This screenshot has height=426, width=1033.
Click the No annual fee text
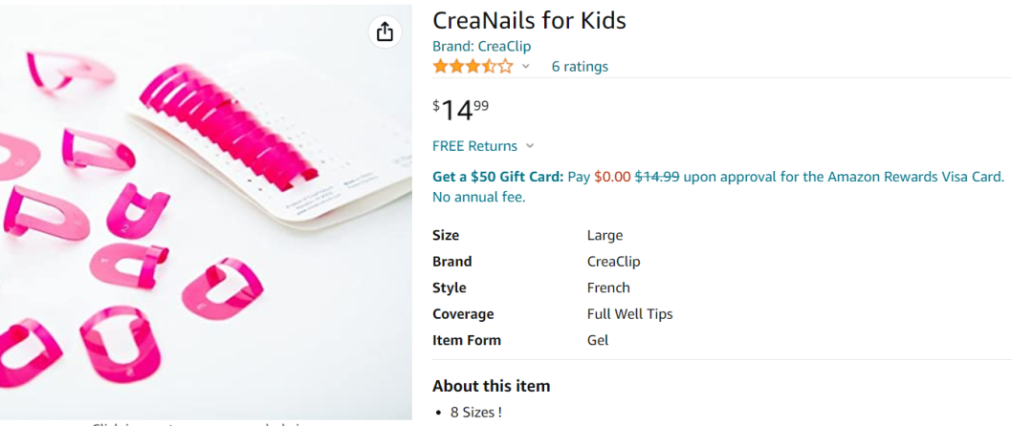click(x=478, y=198)
